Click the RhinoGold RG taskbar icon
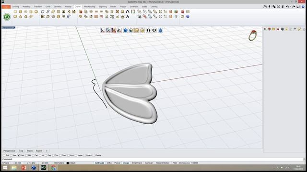The image size is (307, 172). coord(44,168)
